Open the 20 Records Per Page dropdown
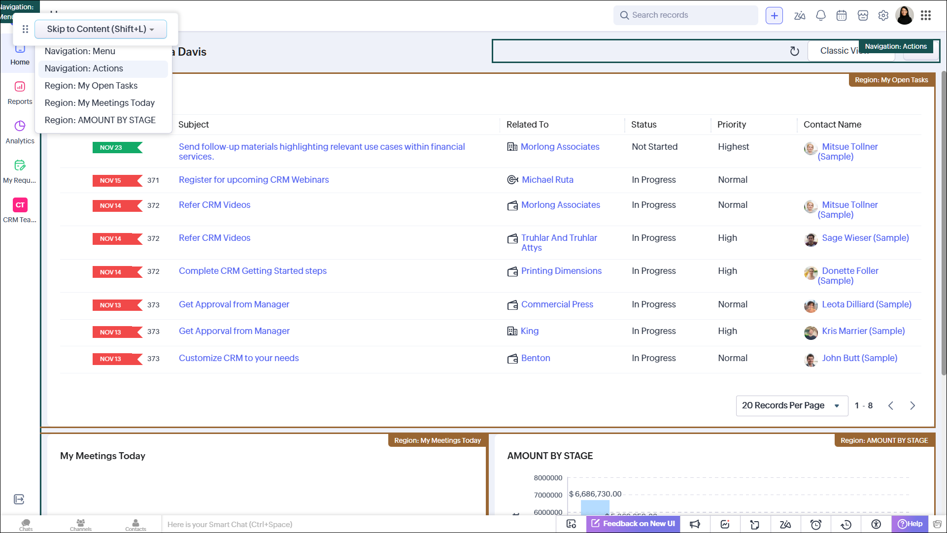 click(x=791, y=405)
